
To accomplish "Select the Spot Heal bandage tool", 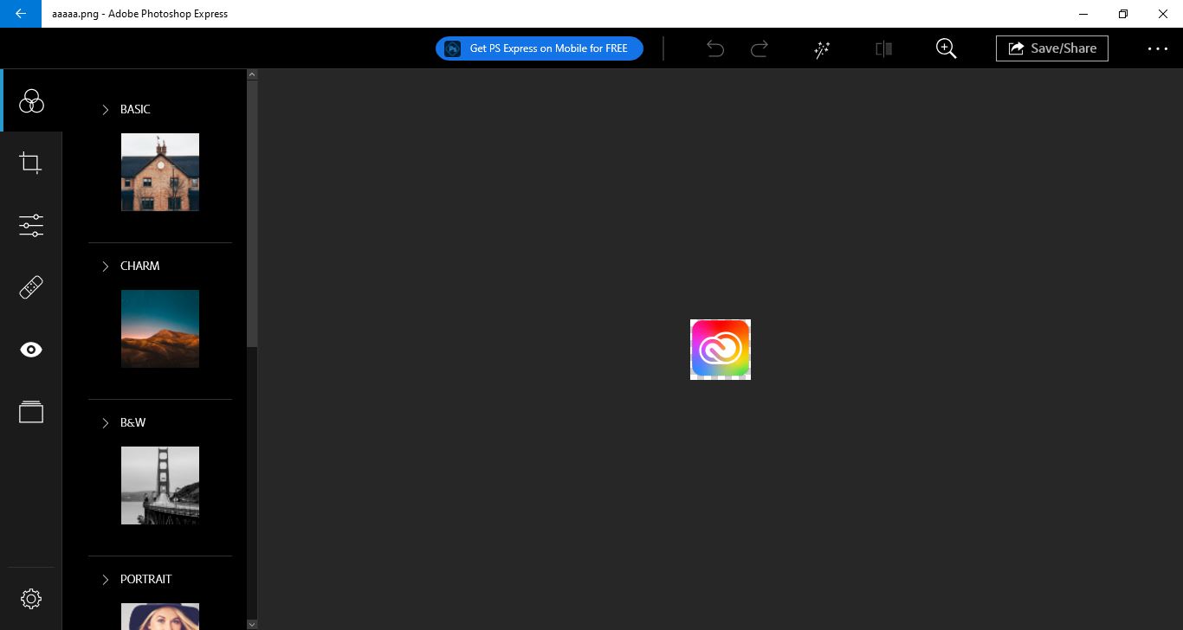I will 31,287.
